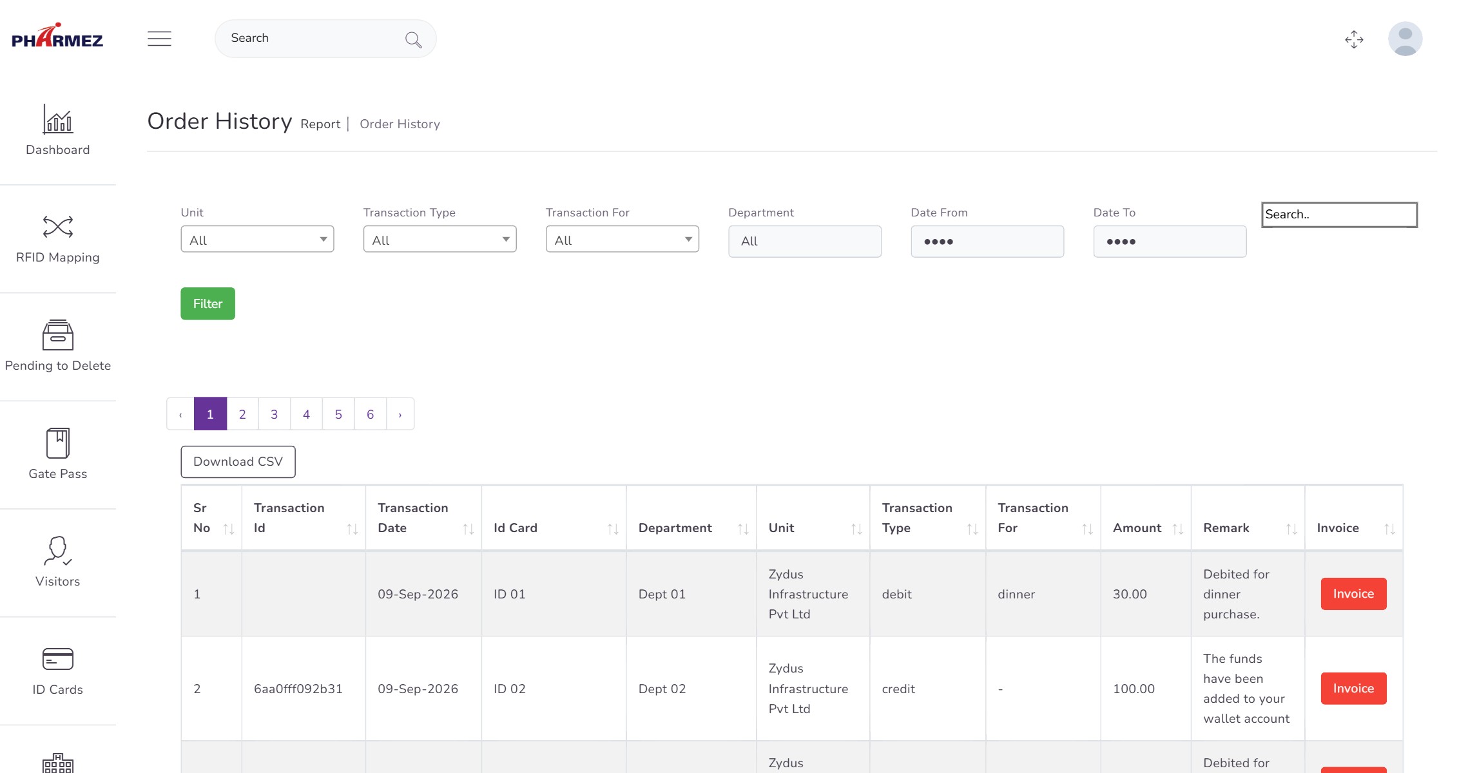
Task: Sort by Transaction Date arrows
Action: click(x=468, y=529)
